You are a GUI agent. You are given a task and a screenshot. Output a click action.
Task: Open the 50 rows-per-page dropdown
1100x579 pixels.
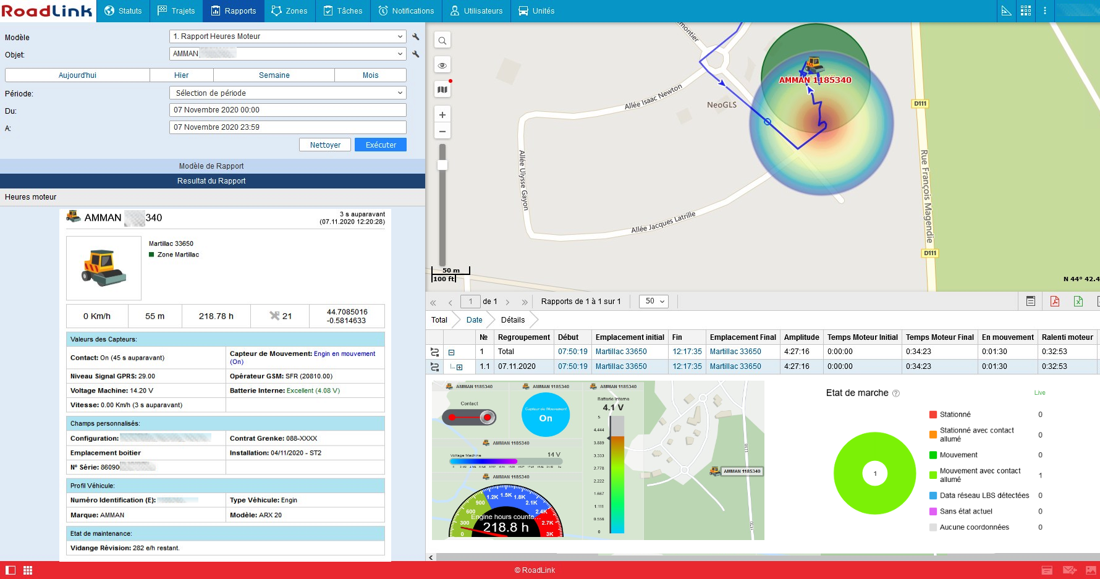click(x=654, y=302)
